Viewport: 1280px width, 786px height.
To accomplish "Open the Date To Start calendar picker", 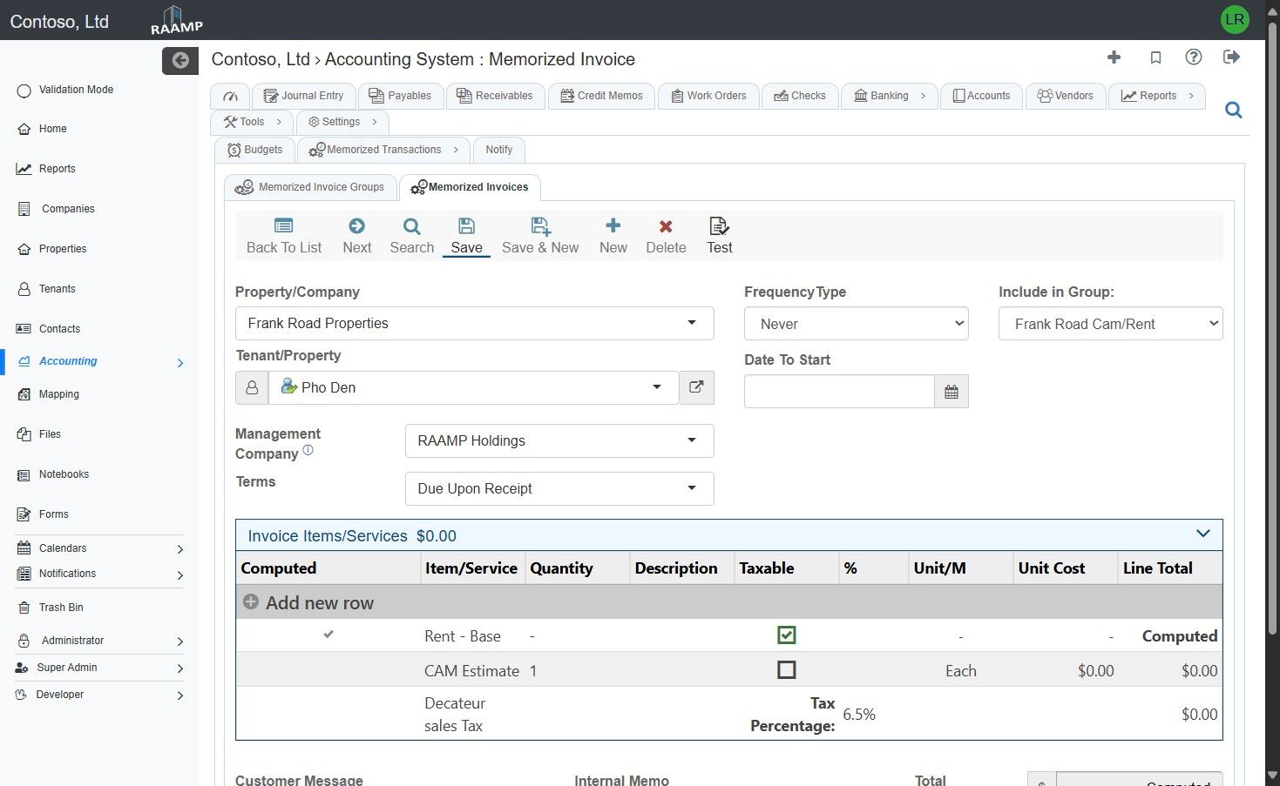I will point(951,392).
